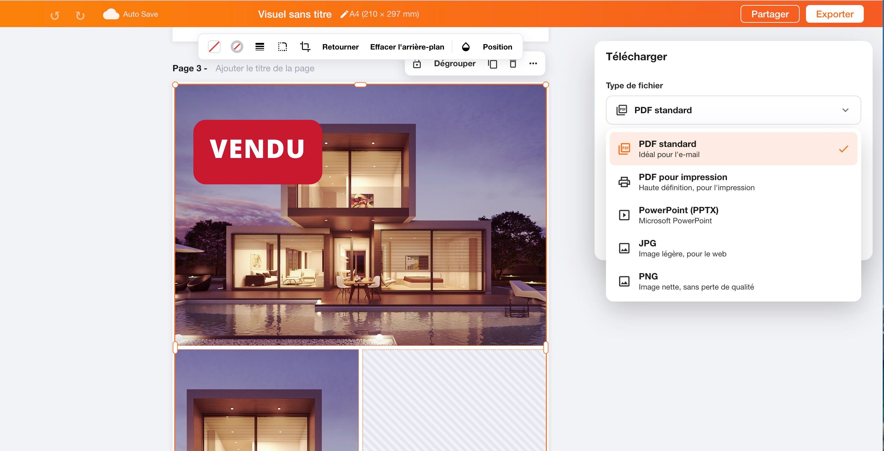The image size is (884, 451).
Task: Duplicate the element with the copy icon
Action: coord(493,64)
